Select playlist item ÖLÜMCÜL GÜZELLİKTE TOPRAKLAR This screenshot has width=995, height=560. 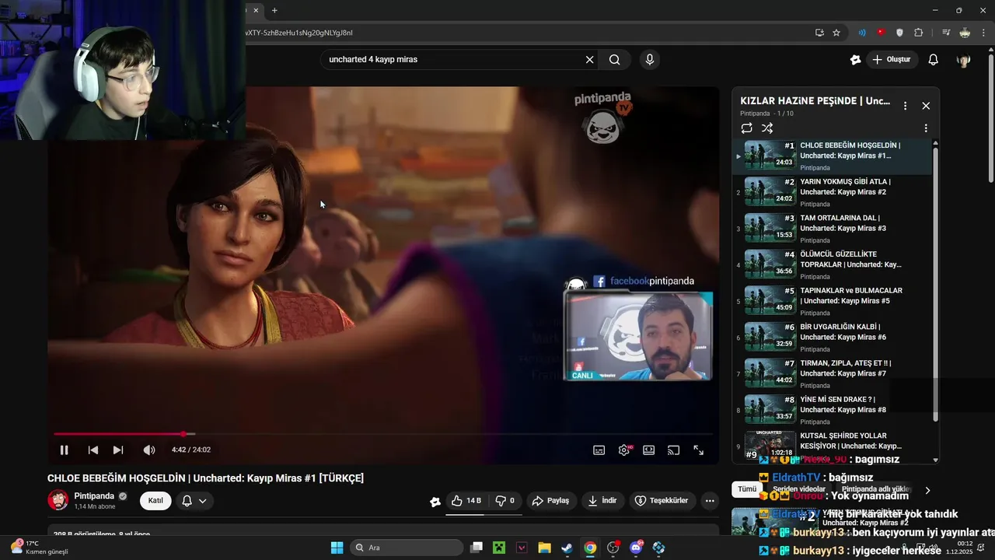click(x=832, y=265)
